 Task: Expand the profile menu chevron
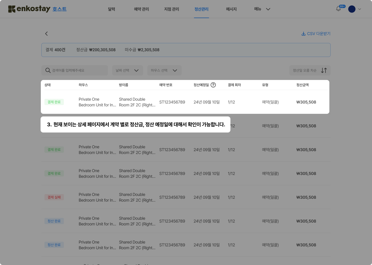(360, 9)
